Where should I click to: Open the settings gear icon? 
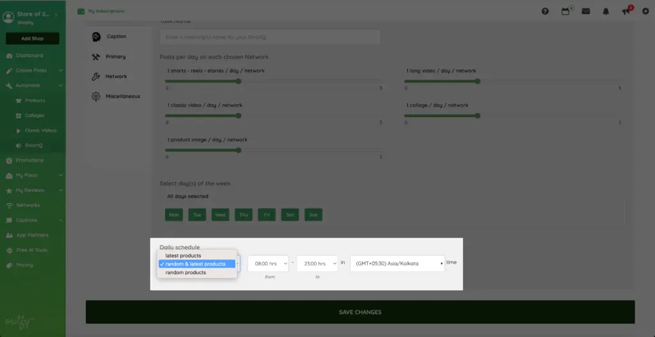click(x=645, y=11)
